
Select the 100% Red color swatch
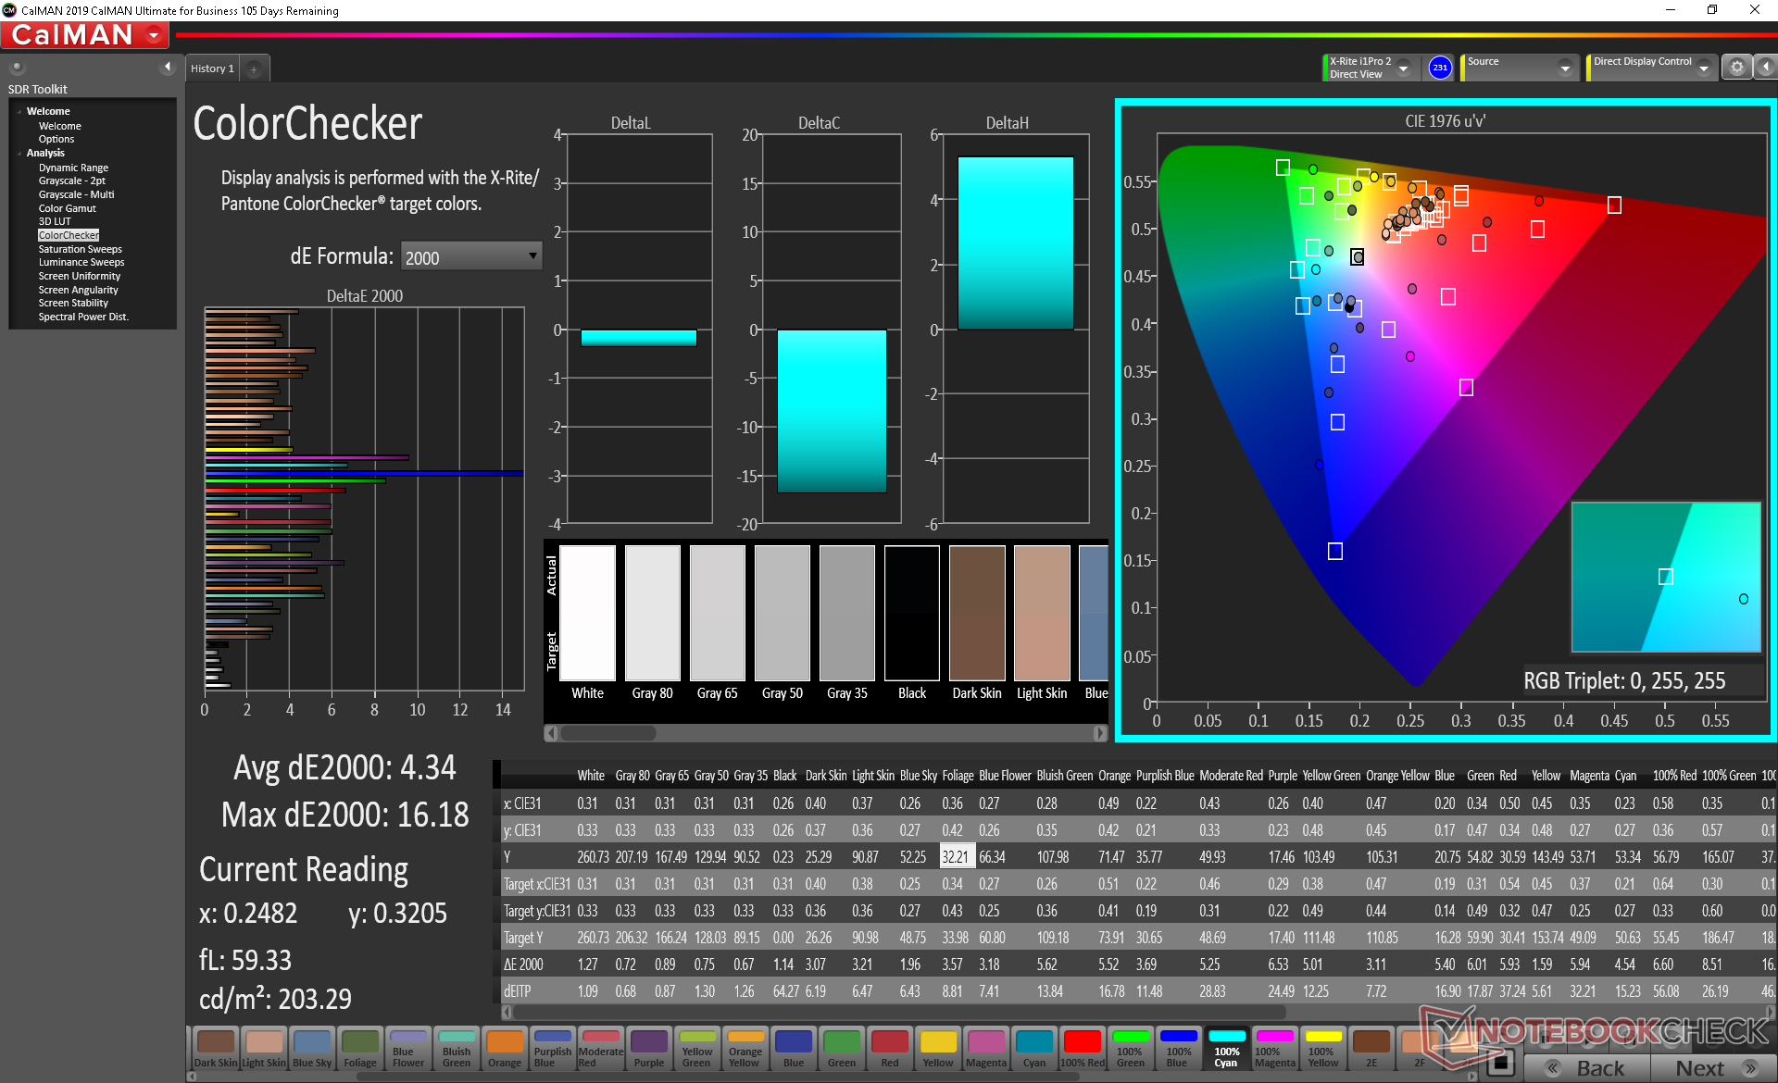[x=1082, y=1049]
